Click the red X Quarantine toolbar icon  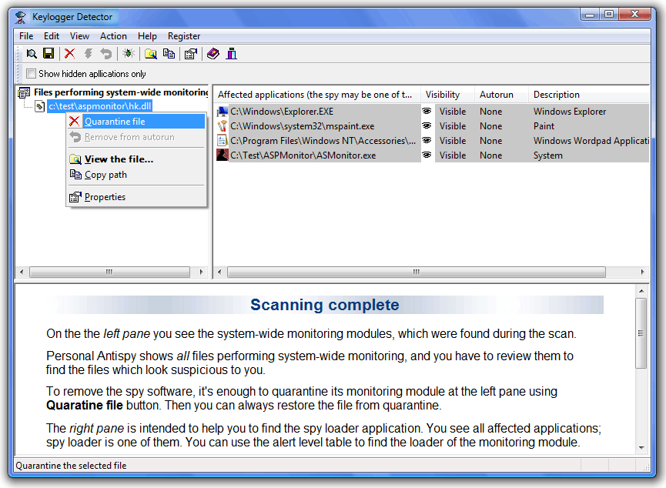[70, 54]
